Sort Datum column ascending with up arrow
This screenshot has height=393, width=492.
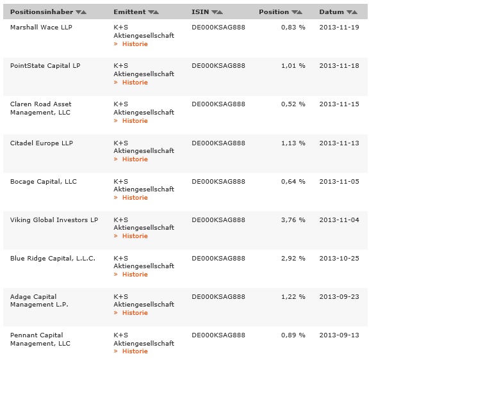[355, 12]
